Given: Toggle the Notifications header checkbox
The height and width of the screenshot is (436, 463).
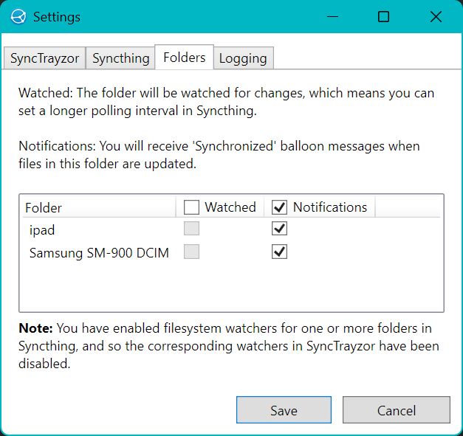Looking at the screenshot, I should coord(279,207).
